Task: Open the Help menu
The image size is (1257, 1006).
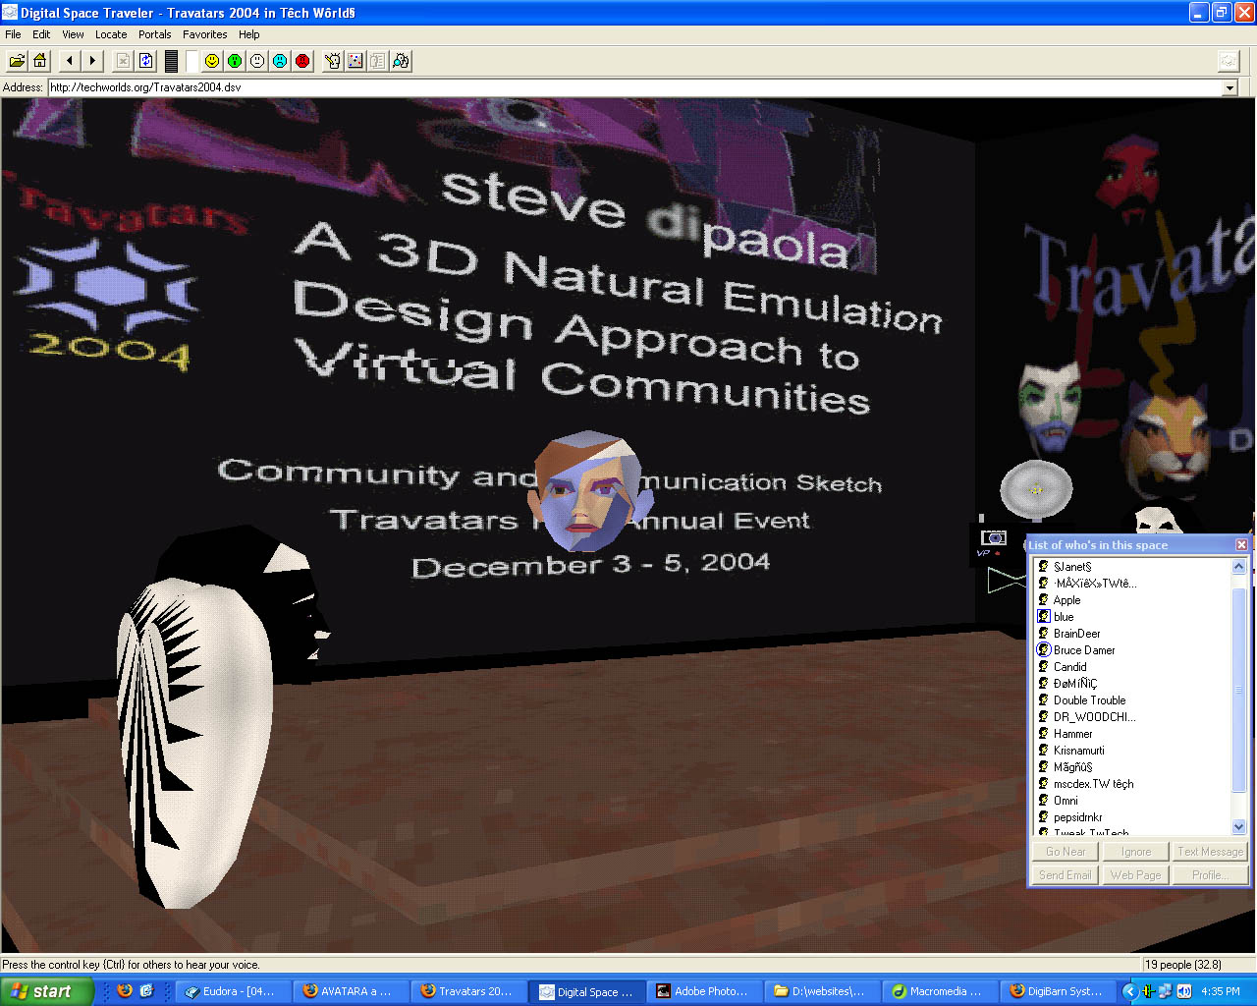Action: point(249,34)
